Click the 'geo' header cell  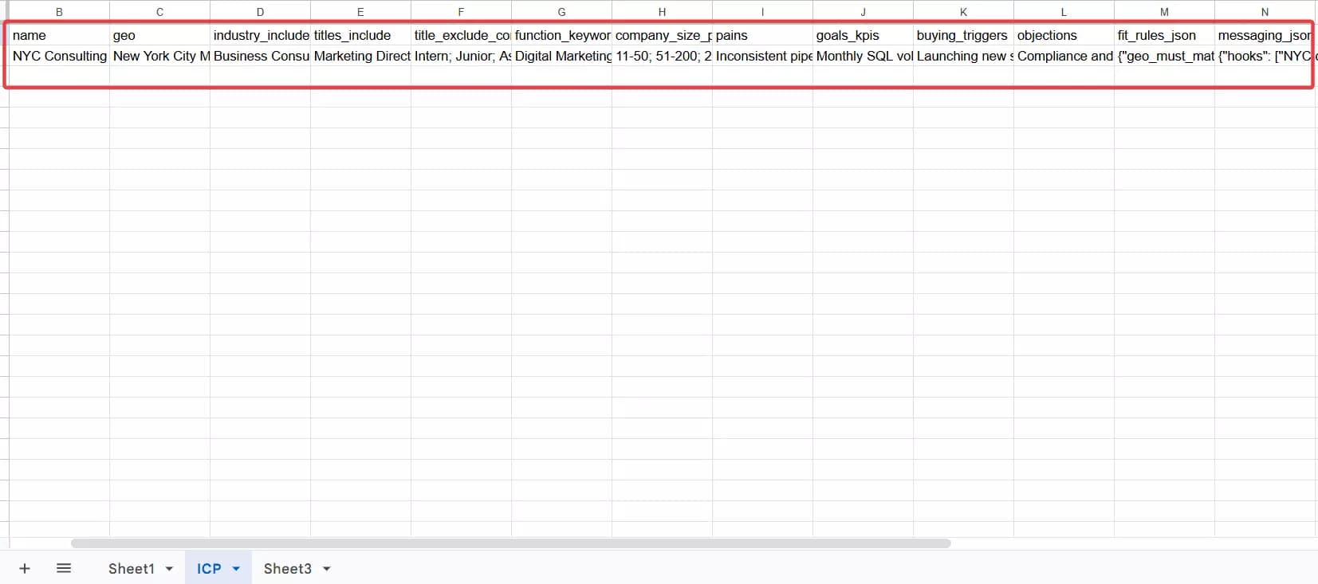(159, 35)
